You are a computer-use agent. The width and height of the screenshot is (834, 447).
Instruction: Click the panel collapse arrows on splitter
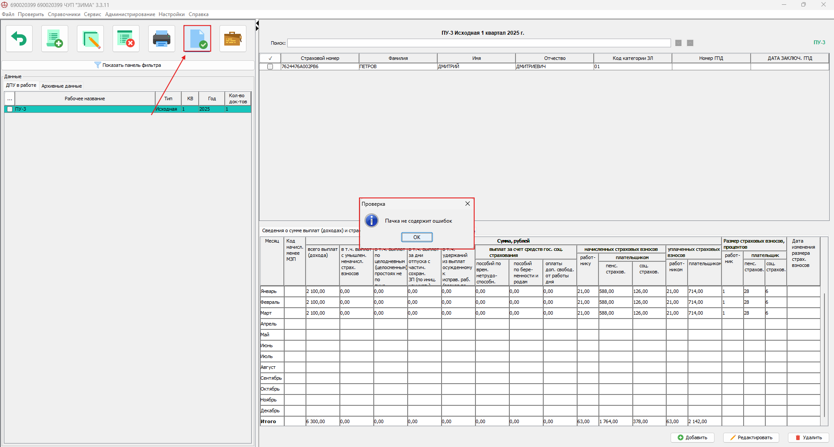pos(257,26)
